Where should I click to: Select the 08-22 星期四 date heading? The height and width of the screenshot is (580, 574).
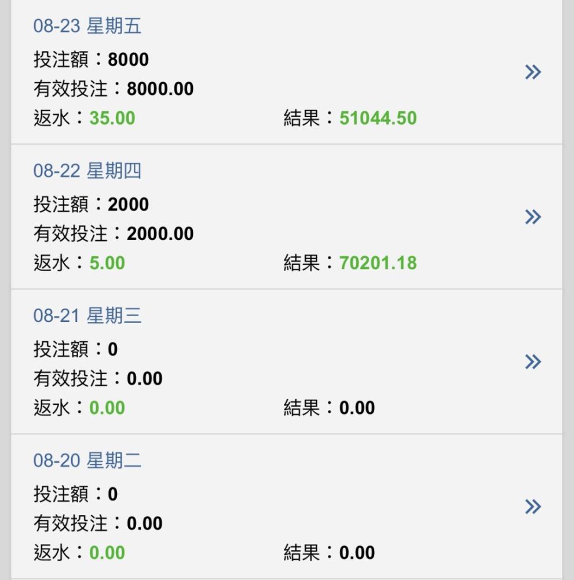[87, 171]
